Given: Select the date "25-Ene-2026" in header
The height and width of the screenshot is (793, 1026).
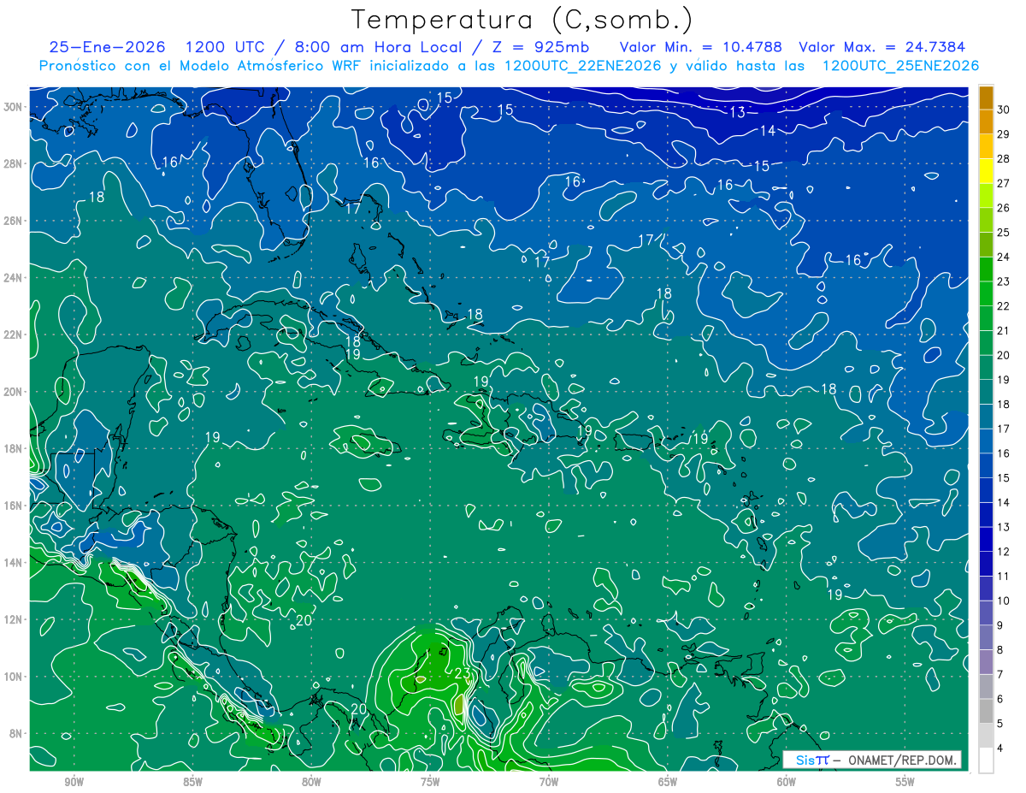Looking at the screenshot, I should point(109,47).
